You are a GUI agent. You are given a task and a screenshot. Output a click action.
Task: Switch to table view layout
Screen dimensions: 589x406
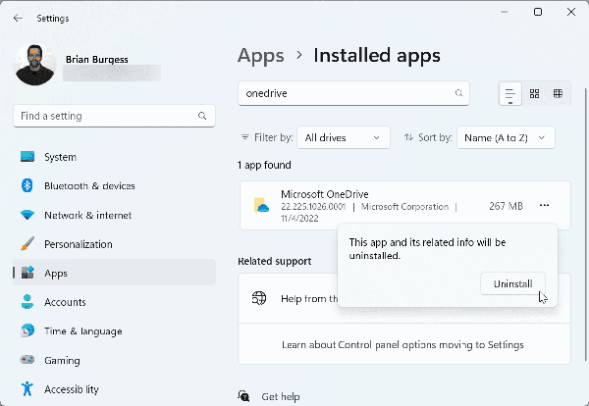558,93
